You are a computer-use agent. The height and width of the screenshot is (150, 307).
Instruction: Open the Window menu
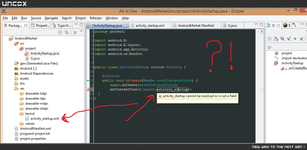tap(112, 18)
